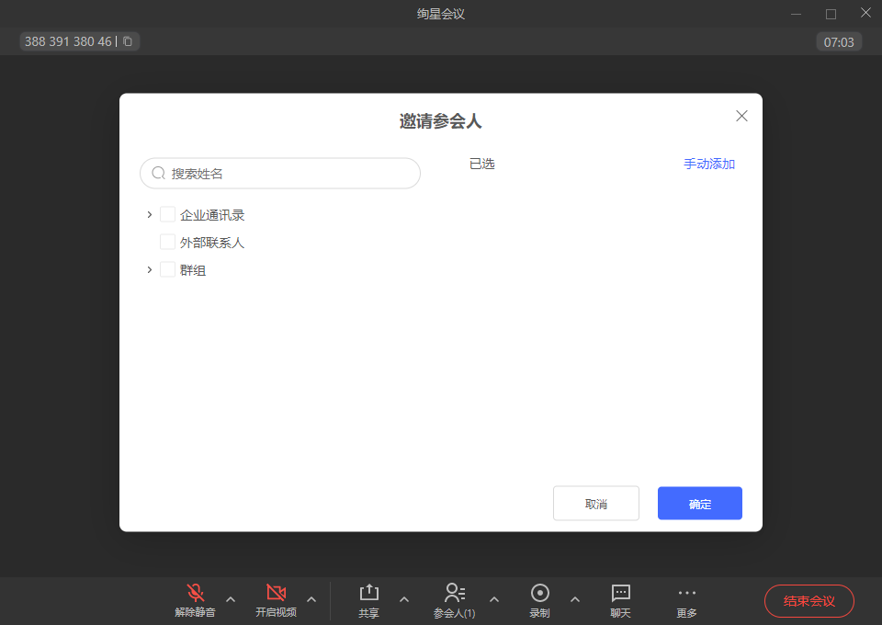The width and height of the screenshot is (882, 625).
Task: Focus the 搜索姓名 search field
Action: pos(280,174)
